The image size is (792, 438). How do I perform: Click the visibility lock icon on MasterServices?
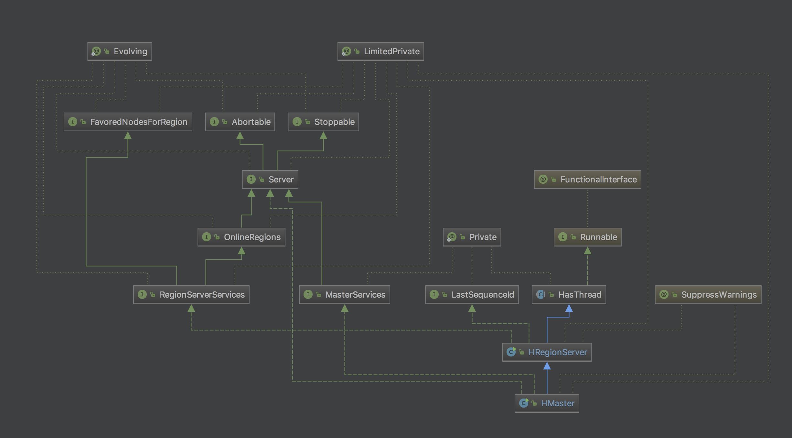point(318,295)
